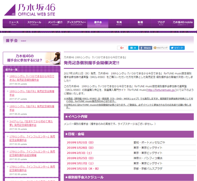Open 18thシングル 逃げ水 発売記念個別握手会 link

click(x=32, y=108)
